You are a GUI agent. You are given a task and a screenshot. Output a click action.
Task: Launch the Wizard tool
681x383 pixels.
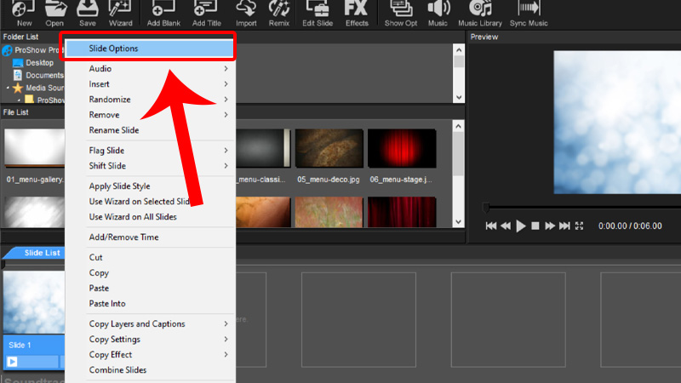[120, 12]
